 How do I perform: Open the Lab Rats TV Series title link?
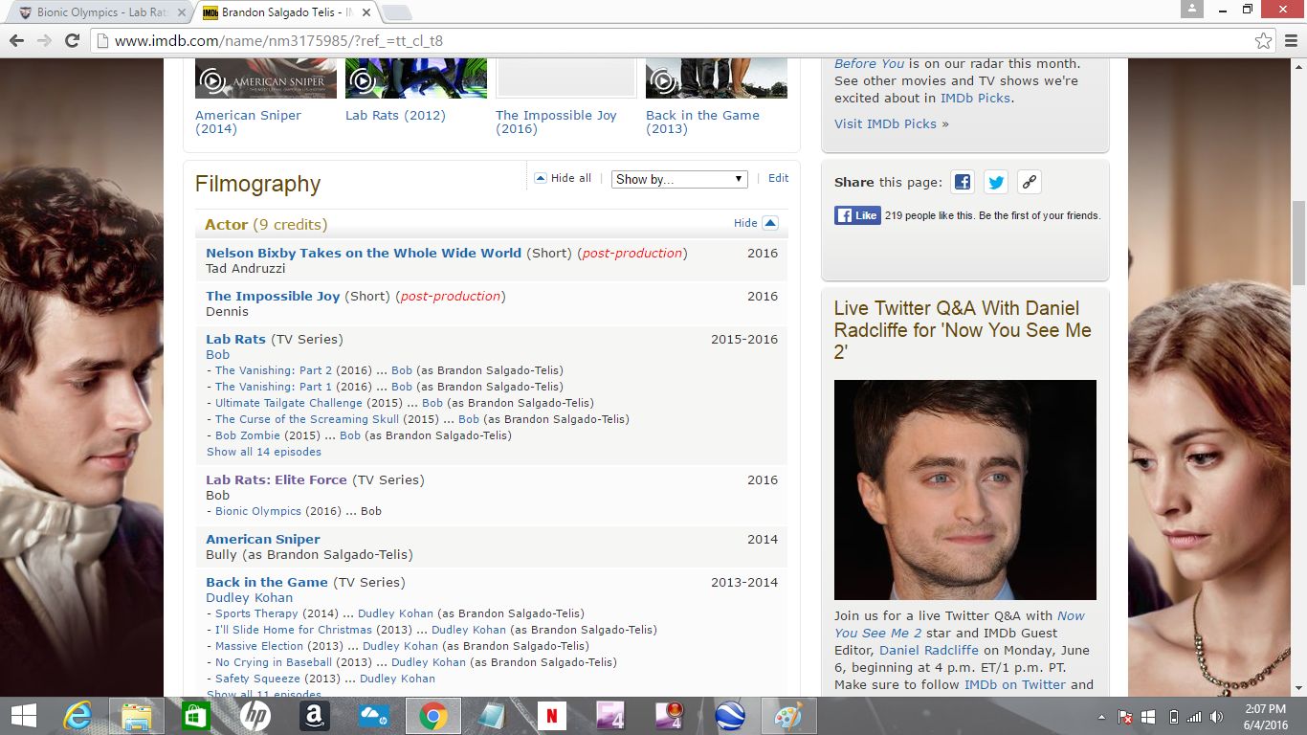point(235,340)
